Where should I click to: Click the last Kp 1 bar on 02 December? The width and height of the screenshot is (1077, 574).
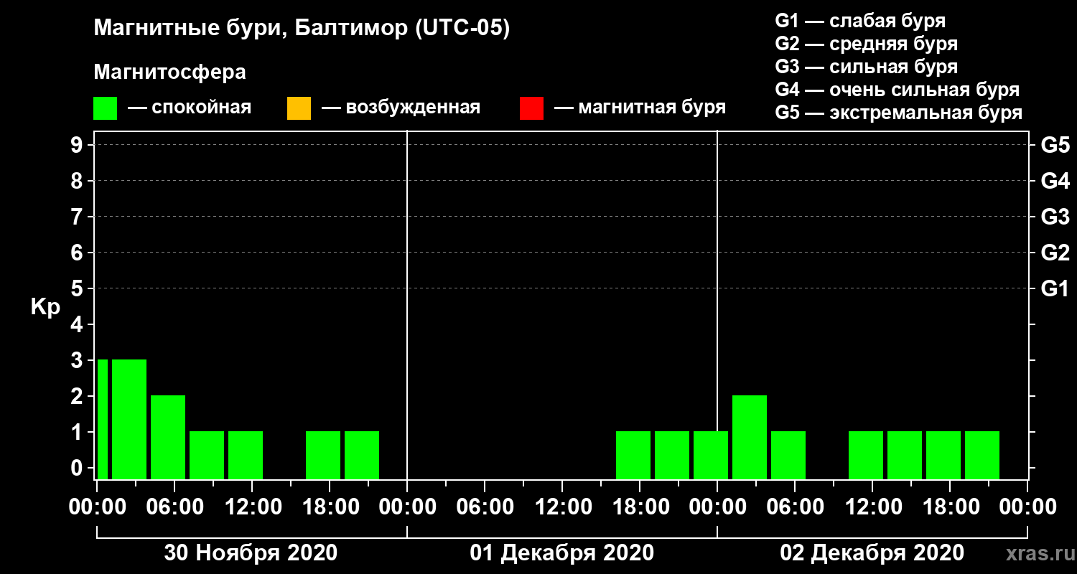[x=982, y=455]
